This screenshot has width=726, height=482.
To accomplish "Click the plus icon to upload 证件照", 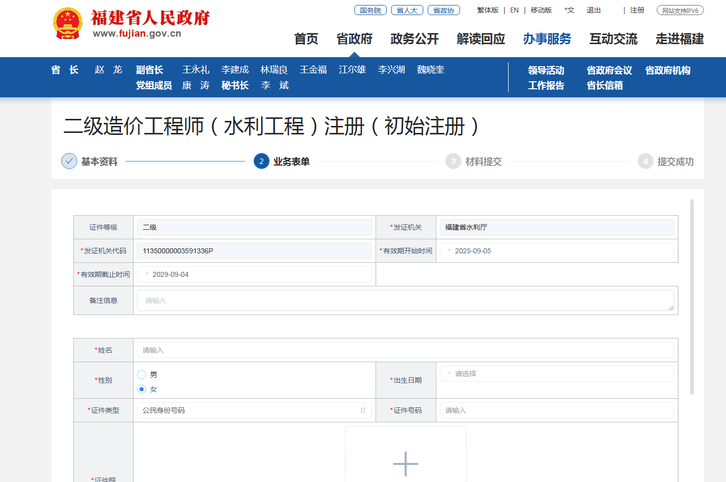I will pyautogui.click(x=405, y=463).
